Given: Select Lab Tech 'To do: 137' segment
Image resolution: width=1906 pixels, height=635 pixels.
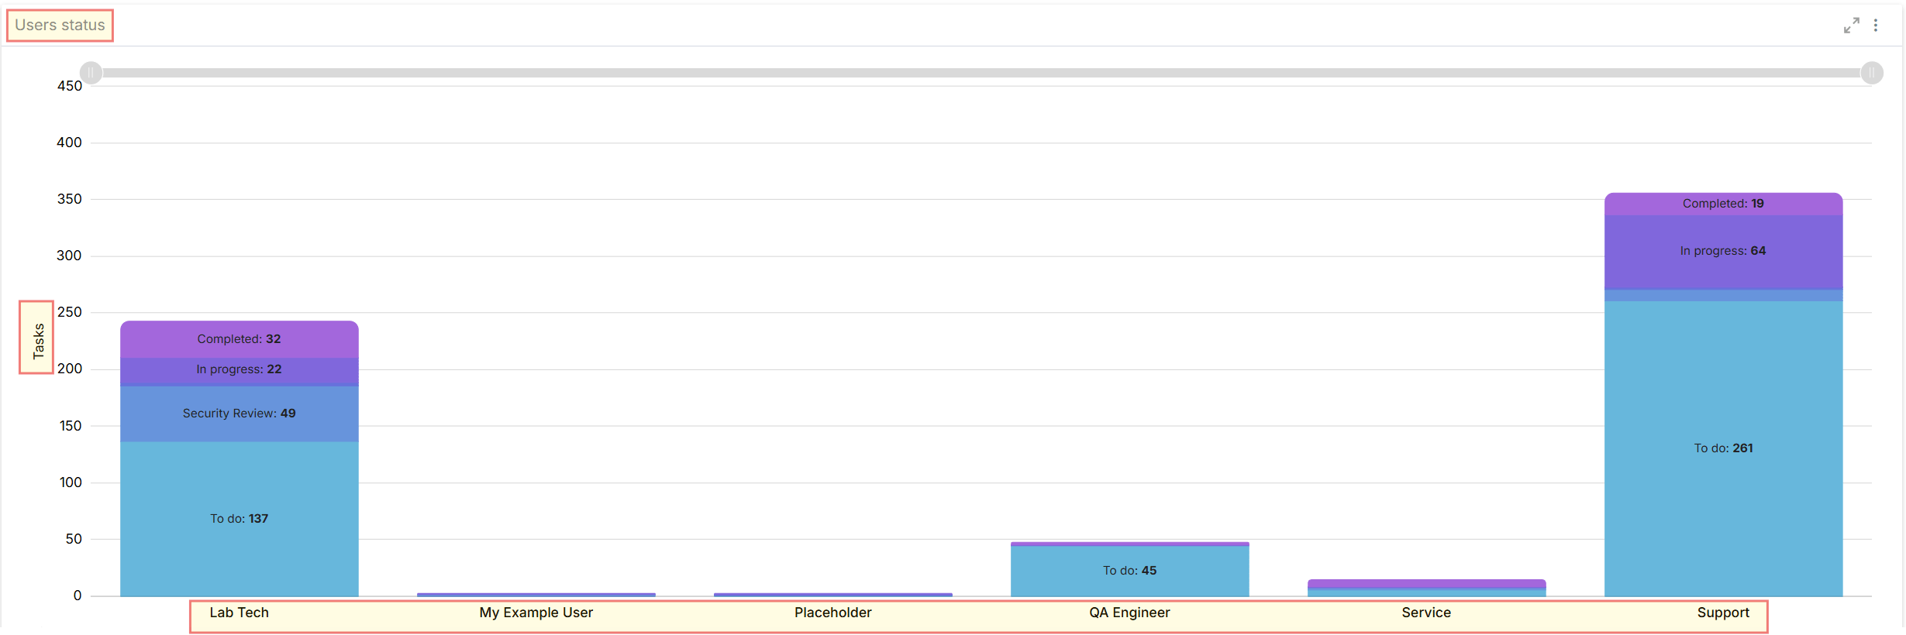Looking at the screenshot, I should point(240,519).
